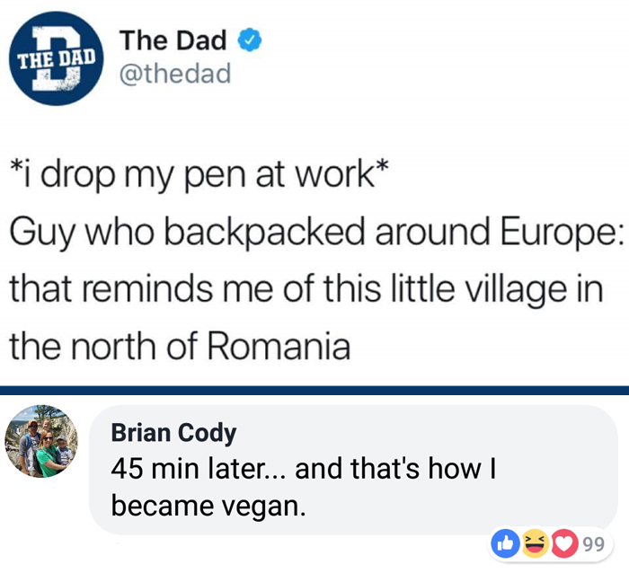The height and width of the screenshot is (582, 629).
Task: Click the red heart Love reaction
Action: [565, 543]
